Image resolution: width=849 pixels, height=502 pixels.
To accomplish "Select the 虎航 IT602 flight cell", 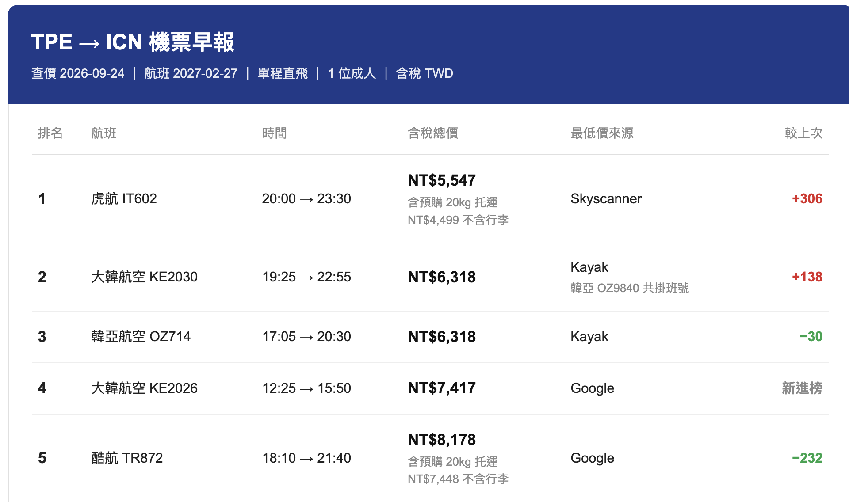I will (x=124, y=199).
